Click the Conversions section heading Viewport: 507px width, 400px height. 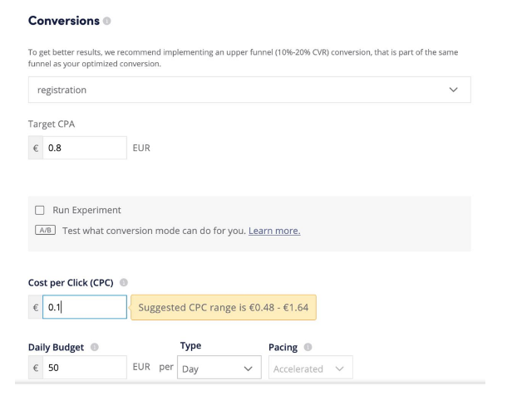click(x=64, y=21)
